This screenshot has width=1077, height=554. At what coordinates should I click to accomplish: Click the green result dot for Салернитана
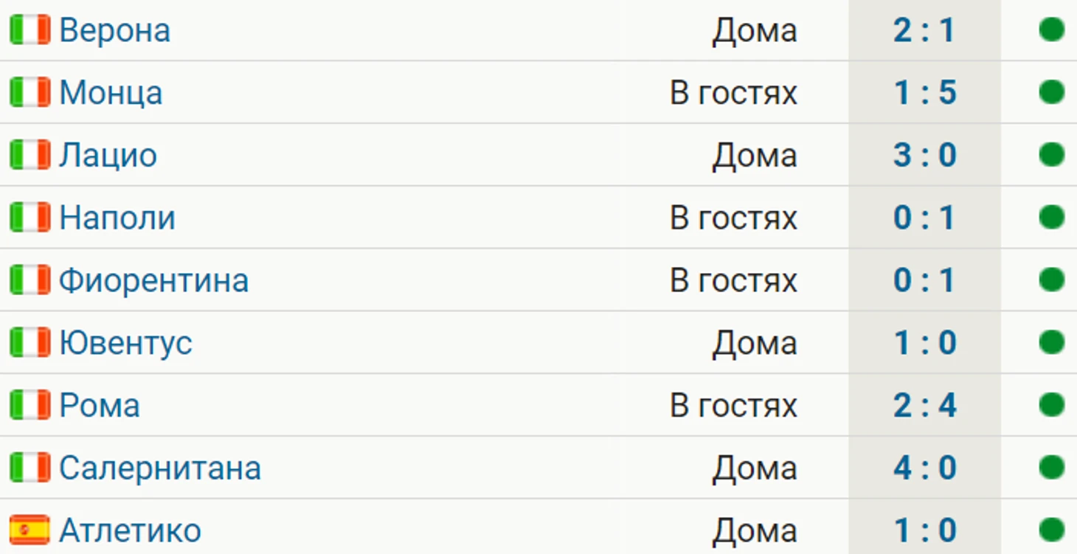[1051, 468]
